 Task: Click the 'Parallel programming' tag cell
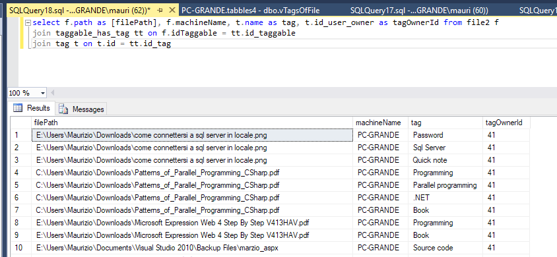[445, 185]
